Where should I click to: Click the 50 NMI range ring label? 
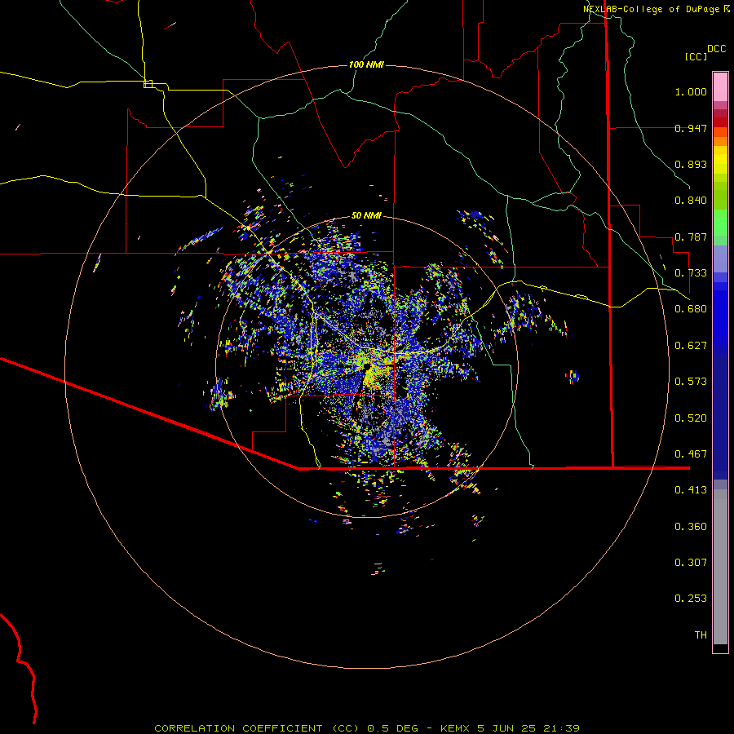(366, 215)
